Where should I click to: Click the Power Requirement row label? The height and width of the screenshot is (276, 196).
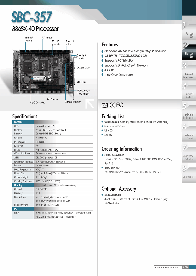(23, 170)
